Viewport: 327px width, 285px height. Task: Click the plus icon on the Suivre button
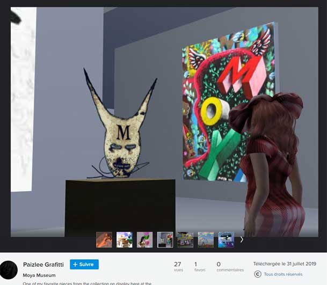coord(75,265)
